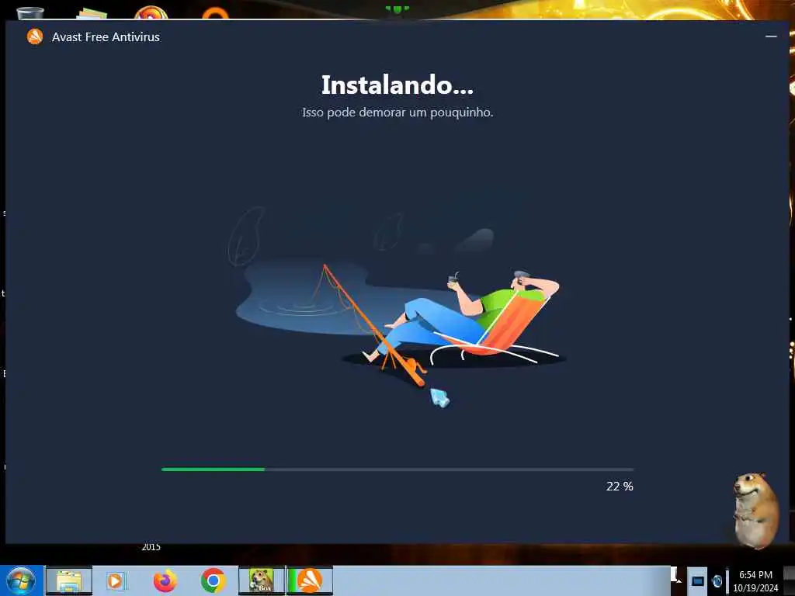The image size is (795, 596).
Task: Open Firefox from the taskbar
Action: click(165, 580)
